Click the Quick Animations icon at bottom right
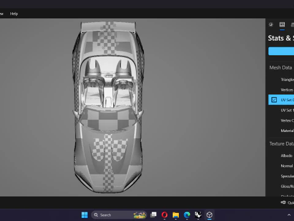 [x=283, y=203]
